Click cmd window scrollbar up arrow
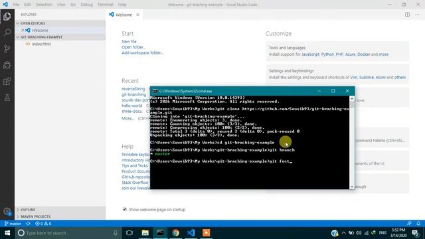 352,99
